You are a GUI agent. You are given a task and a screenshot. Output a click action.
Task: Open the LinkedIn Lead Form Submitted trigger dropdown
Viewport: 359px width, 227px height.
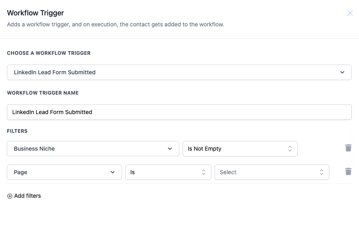[179, 72]
